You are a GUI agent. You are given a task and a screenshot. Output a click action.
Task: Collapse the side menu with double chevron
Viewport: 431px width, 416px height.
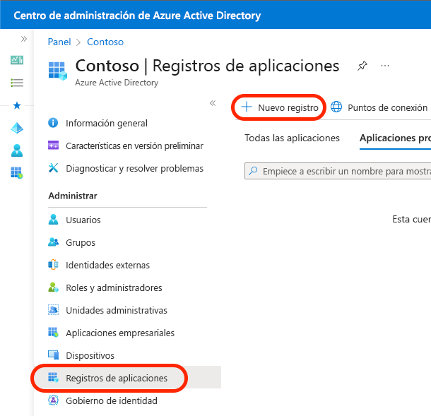[213, 103]
